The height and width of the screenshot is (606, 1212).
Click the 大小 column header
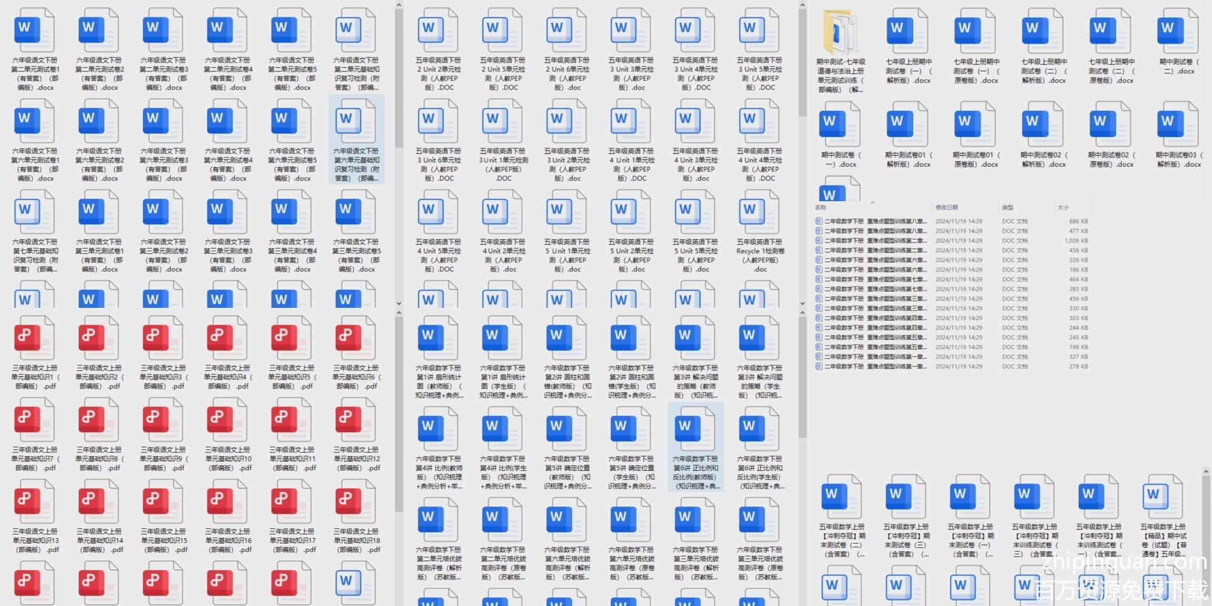1063,207
